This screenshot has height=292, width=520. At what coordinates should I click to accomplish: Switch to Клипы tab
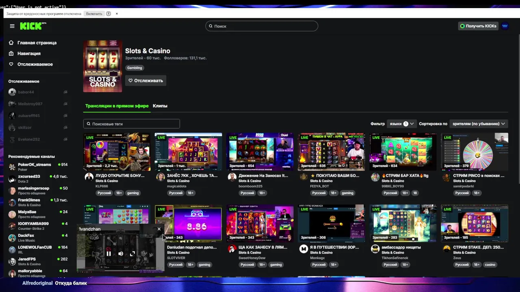(160, 106)
